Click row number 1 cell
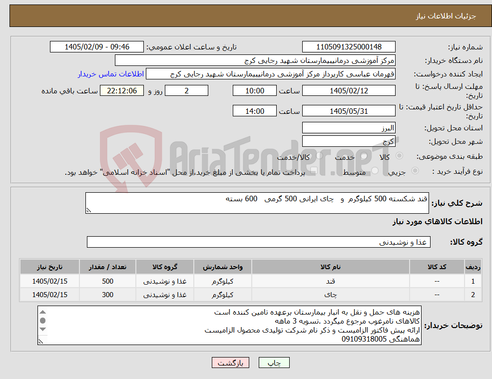The image size is (492, 379). [473, 281]
